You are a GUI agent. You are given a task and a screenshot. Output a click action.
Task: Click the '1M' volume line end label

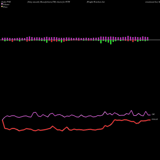pyautogui.click(x=153, y=114)
